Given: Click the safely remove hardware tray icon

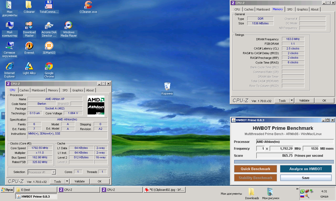Looking at the screenshot, I should (312, 191).
